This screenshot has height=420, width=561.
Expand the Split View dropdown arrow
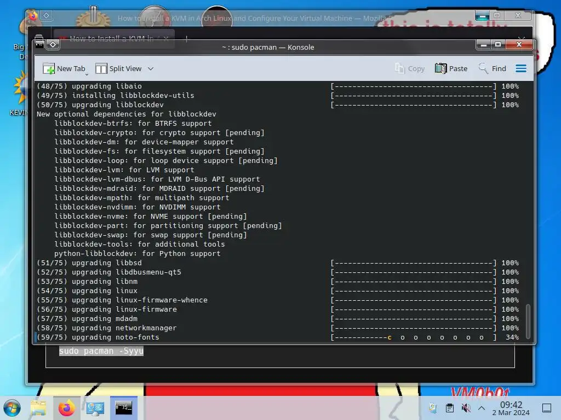coord(151,68)
